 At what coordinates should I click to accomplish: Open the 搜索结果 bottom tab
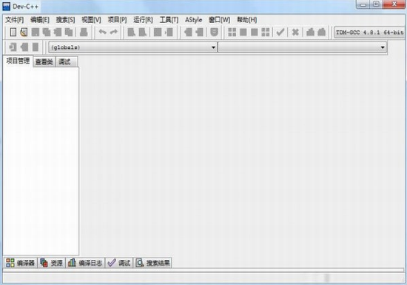point(153,263)
